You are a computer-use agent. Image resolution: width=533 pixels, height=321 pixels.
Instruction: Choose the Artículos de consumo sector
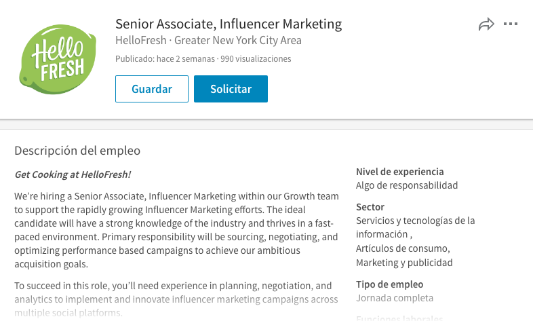coord(403,248)
